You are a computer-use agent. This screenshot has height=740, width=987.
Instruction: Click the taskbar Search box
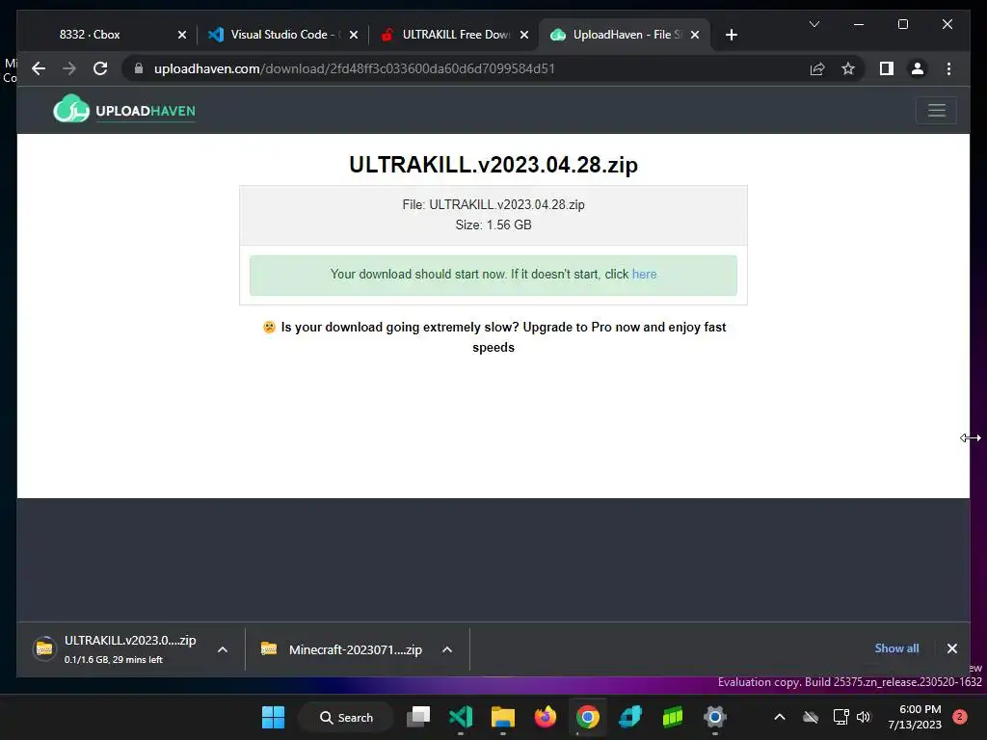(346, 717)
